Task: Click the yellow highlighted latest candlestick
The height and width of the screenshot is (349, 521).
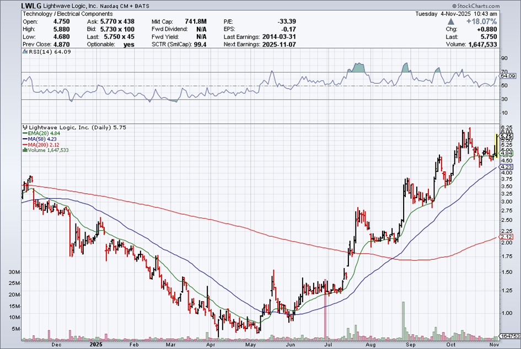Action: coord(496,145)
